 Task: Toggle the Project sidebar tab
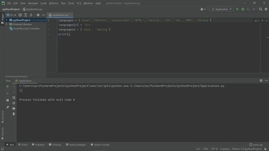[x=2, y=18]
